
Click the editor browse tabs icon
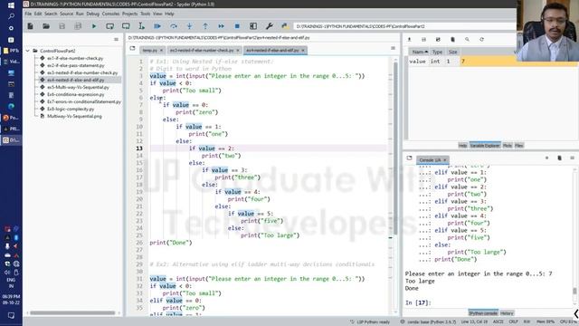tap(133, 48)
